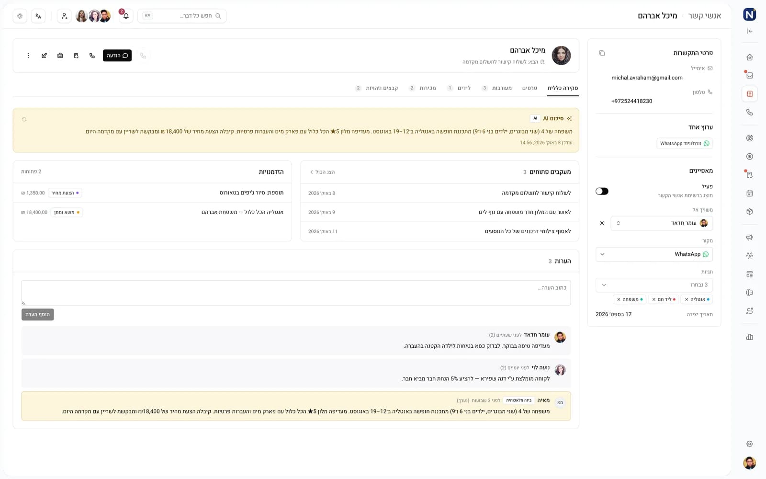Image resolution: width=766 pixels, height=479 pixels.
Task: Toggle the light/dark theme sun icon
Action: (20, 16)
